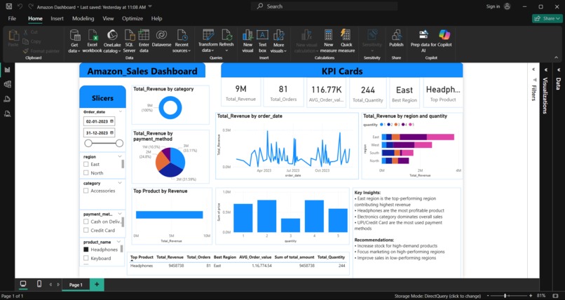The height and width of the screenshot is (300, 565).
Task: Click Sign in
Action: pos(493,6)
